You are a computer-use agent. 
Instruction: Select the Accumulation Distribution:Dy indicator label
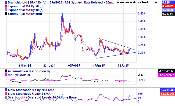(x=29, y=71)
